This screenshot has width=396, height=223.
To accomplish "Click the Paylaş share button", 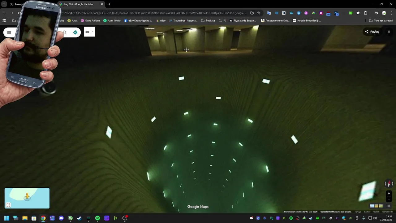I will (x=372, y=32).
